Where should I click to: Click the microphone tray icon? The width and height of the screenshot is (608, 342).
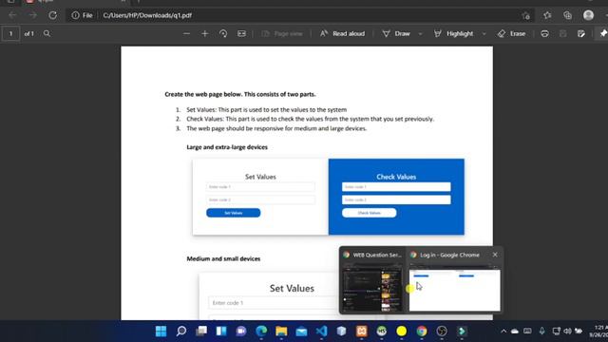[x=542, y=332]
